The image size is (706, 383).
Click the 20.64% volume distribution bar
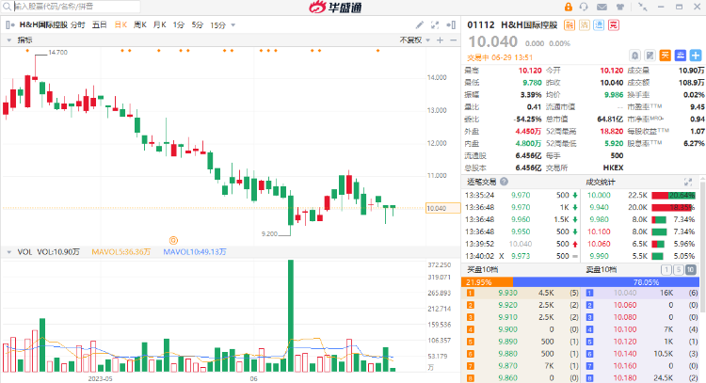[674, 196]
